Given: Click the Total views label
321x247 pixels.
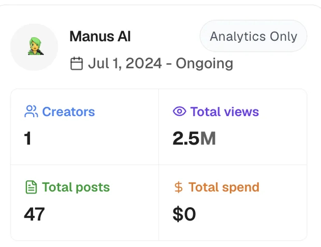Looking at the screenshot, I should (225, 112).
